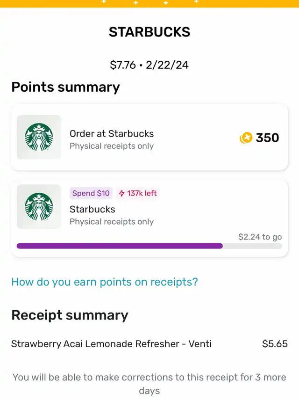This screenshot has height=400, width=299.
Task: Select the Strawberry Acai Lemonade Refresher item
Action: click(111, 344)
